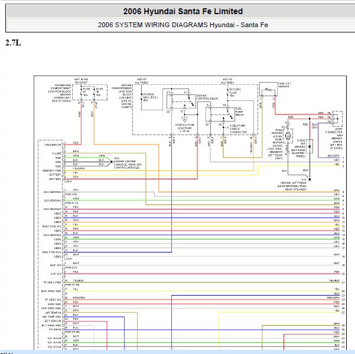Click the "2006 Hyundai Santa Fe Limited" title
This screenshot has height=354, width=355.
183,11
